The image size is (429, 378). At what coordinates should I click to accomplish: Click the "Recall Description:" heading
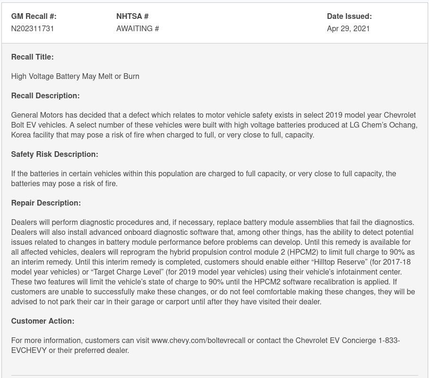pos(45,95)
